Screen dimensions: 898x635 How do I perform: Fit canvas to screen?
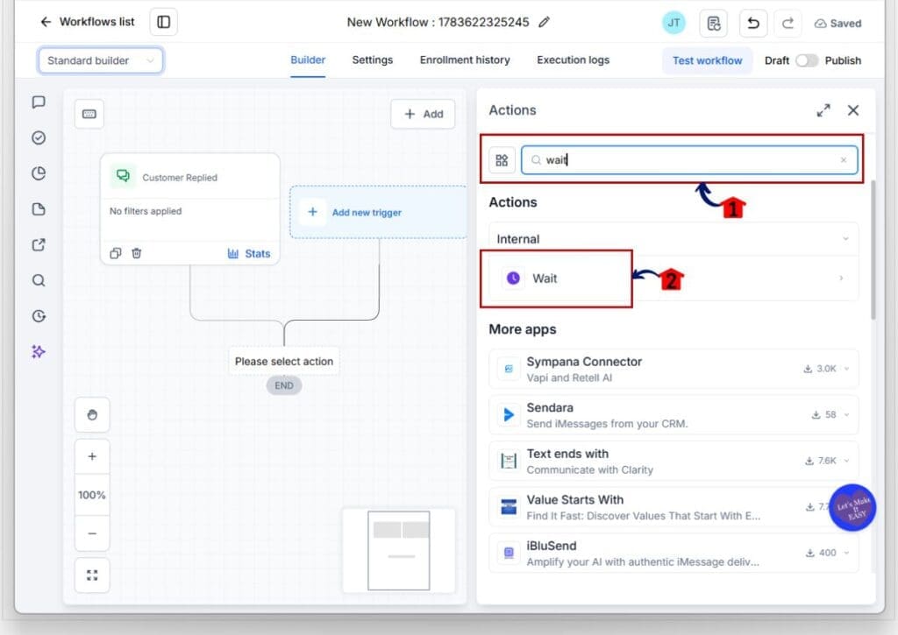[91, 575]
